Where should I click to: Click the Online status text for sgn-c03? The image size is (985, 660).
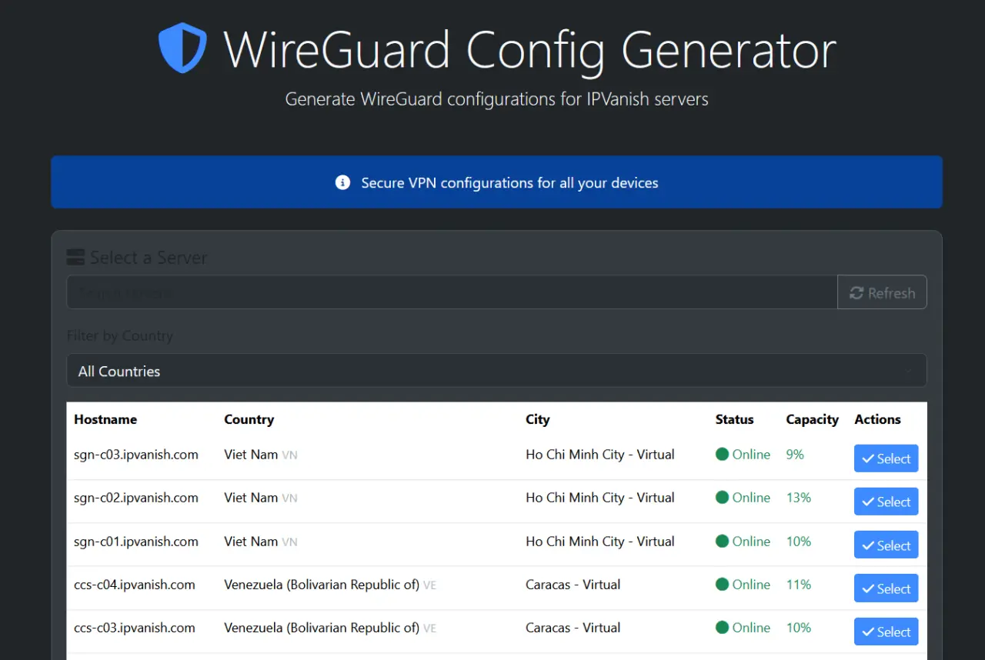751,455
